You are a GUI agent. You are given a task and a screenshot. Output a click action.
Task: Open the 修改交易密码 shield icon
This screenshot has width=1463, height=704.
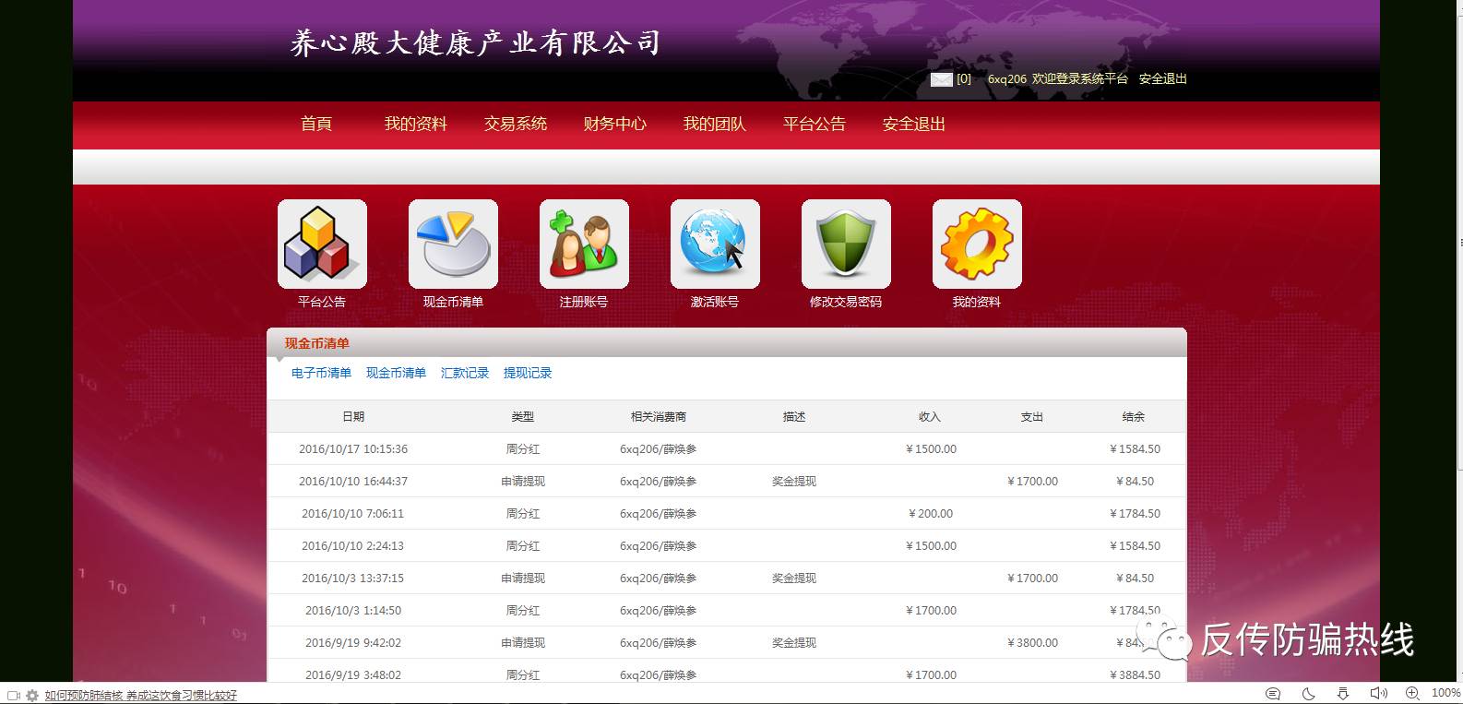(x=846, y=244)
